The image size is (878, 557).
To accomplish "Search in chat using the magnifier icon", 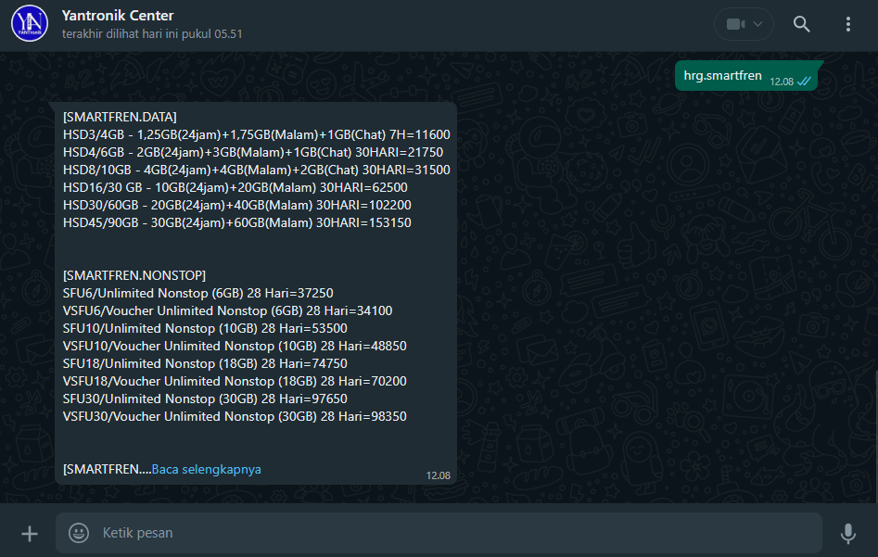I will pyautogui.click(x=802, y=24).
